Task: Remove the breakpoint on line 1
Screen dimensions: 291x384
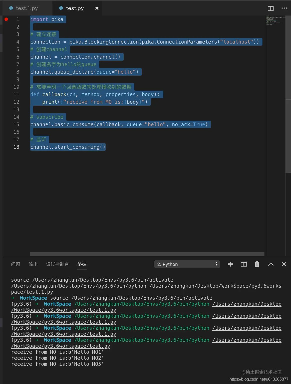Action: (6, 19)
